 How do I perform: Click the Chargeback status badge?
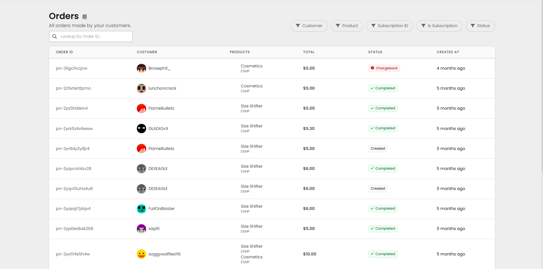coord(384,68)
